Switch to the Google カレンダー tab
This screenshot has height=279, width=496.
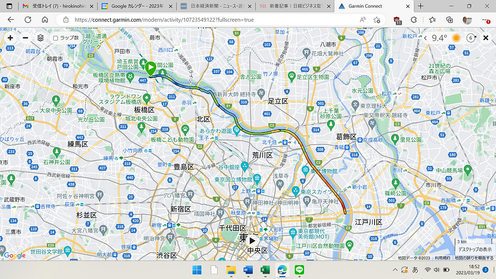pyautogui.click(x=137, y=6)
